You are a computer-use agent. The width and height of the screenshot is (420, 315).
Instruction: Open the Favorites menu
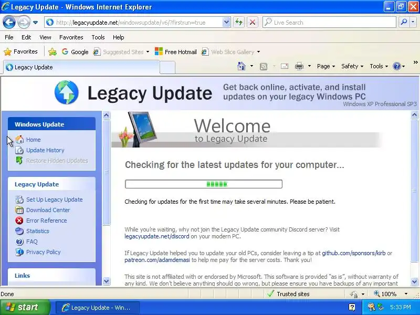click(71, 37)
